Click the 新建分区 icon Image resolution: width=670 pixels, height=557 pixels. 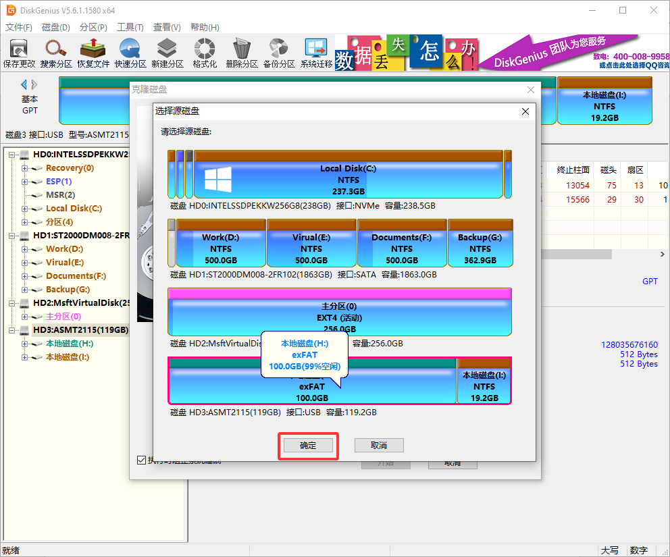(167, 53)
